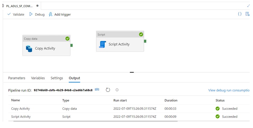Open the Settings tab
Viewport: 253px width, 128px height.
57,78
